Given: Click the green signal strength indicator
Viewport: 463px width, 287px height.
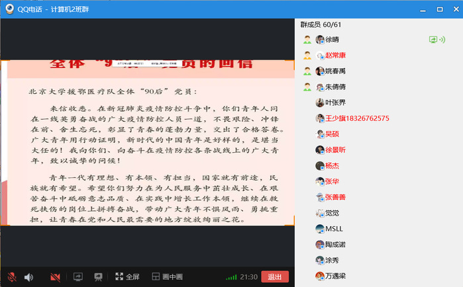Looking at the screenshot, I should tap(231, 277).
